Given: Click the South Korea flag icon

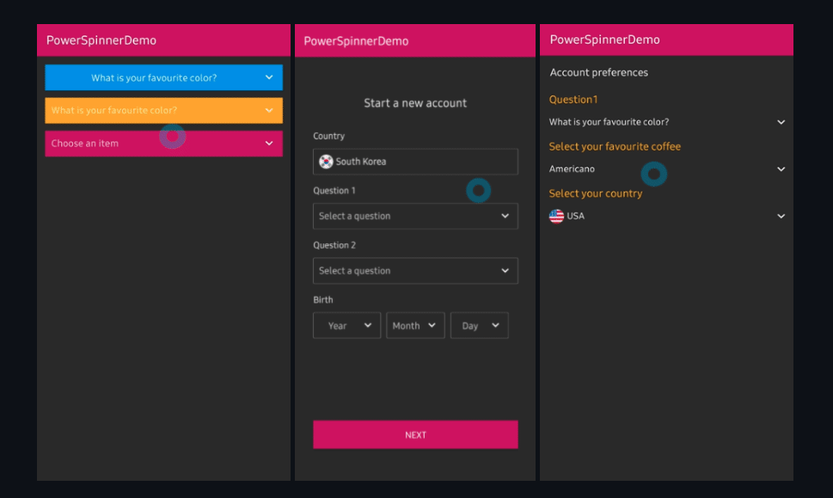Looking at the screenshot, I should 326,162.
